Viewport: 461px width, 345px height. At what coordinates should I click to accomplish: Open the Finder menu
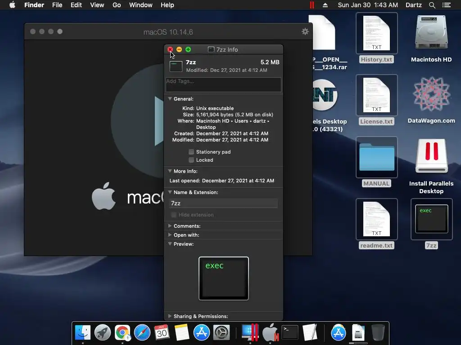(34, 5)
